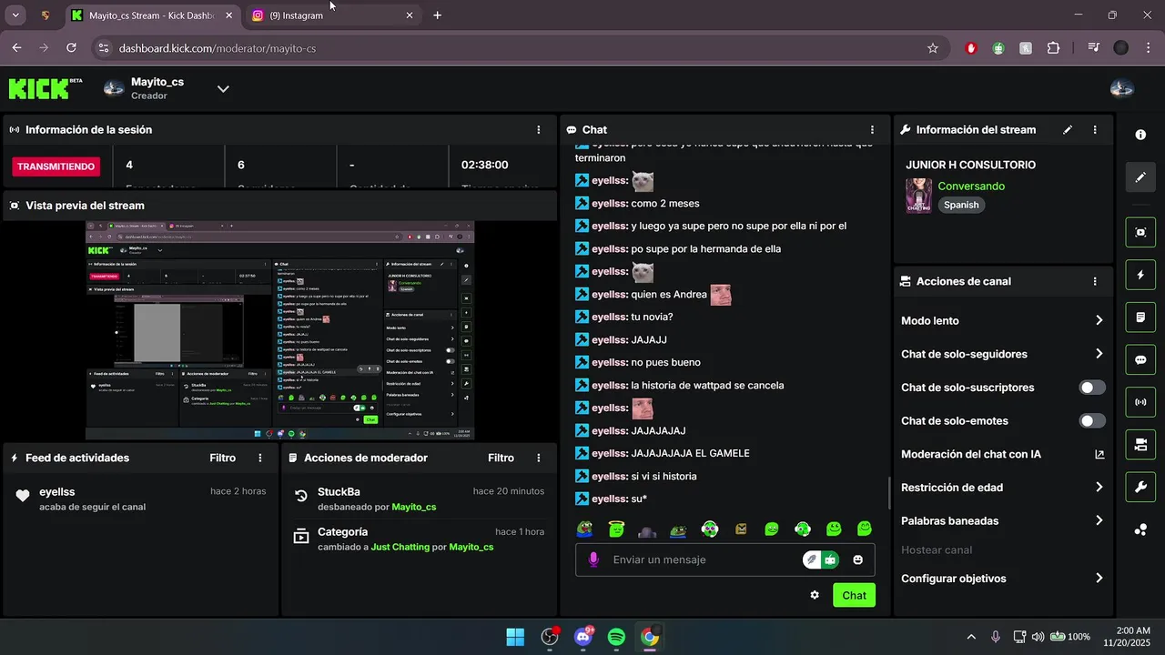This screenshot has width=1165, height=655.
Task: Open Información de la sesión options menu
Action: [x=539, y=130]
